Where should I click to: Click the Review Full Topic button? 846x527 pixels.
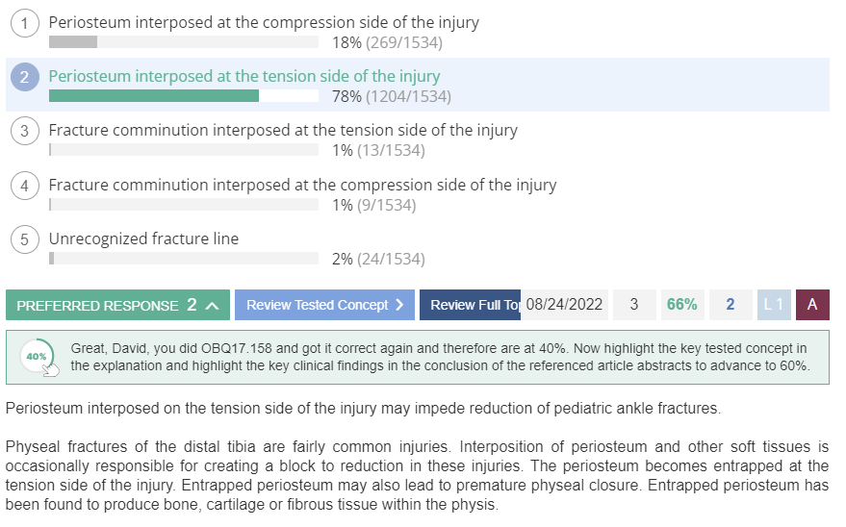tap(470, 305)
